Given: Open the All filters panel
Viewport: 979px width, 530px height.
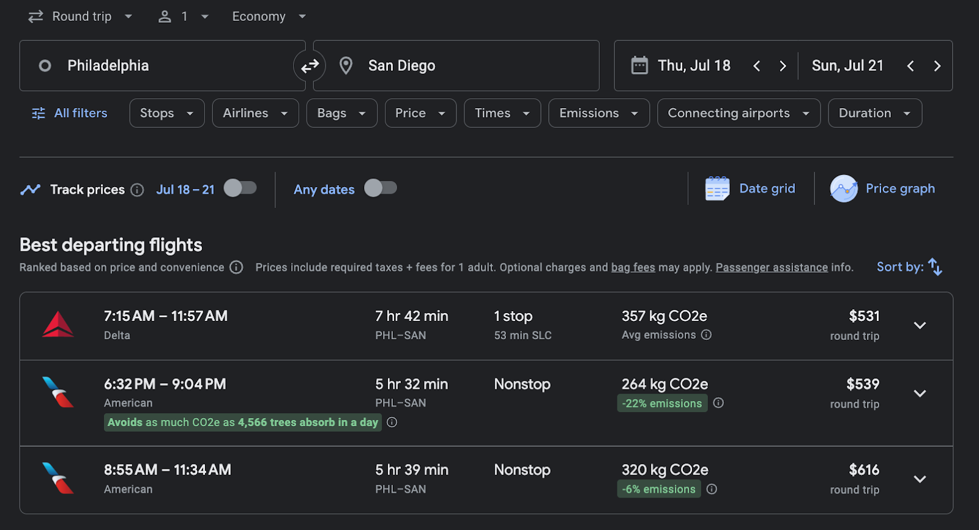Looking at the screenshot, I should tap(70, 113).
